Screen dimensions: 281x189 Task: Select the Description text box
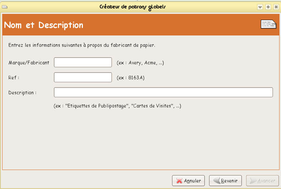tap(163, 92)
